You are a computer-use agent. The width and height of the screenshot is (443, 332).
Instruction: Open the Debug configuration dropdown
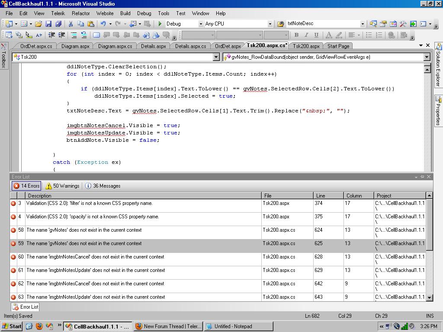pyautogui.click(x=201, y=24)
